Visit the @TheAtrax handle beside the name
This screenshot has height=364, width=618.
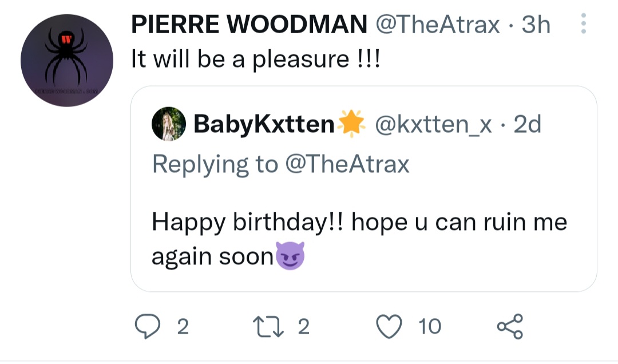point(438,25)
